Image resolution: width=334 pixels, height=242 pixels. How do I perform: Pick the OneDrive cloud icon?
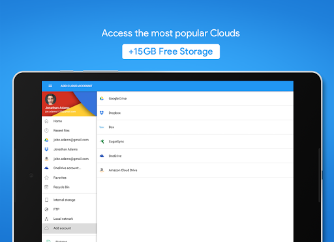coord(102,155)
